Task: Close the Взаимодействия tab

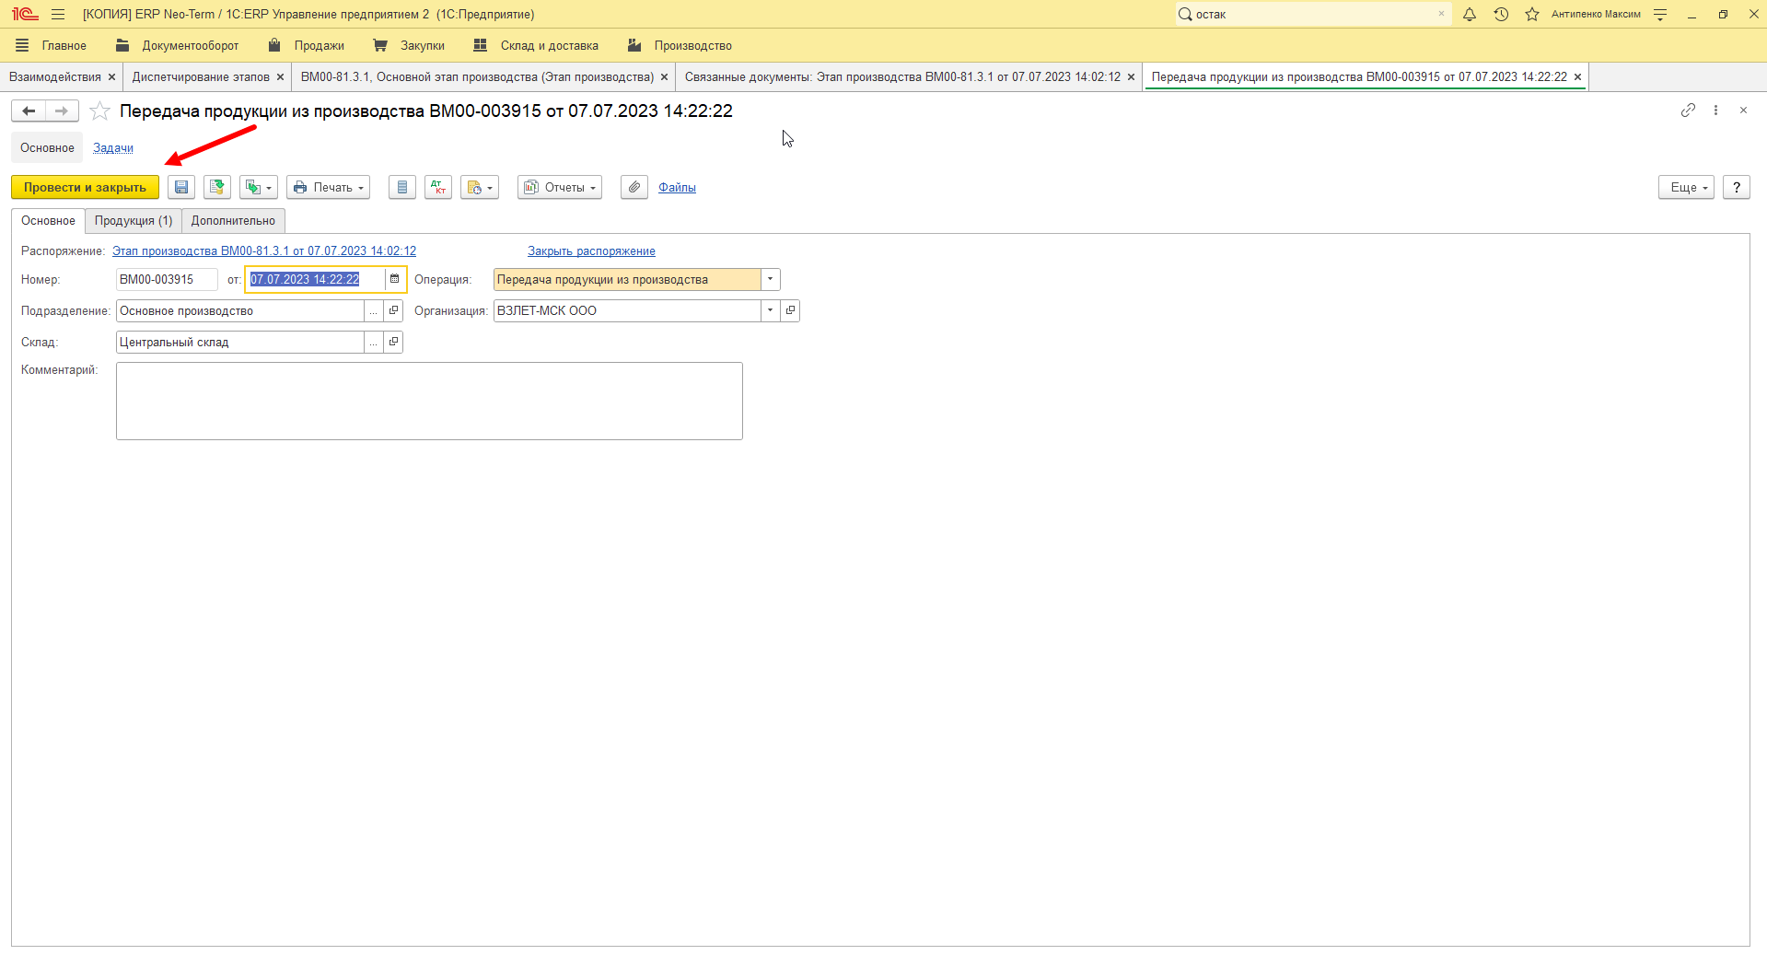Action: pyautogui.click(x=111, y=77)
